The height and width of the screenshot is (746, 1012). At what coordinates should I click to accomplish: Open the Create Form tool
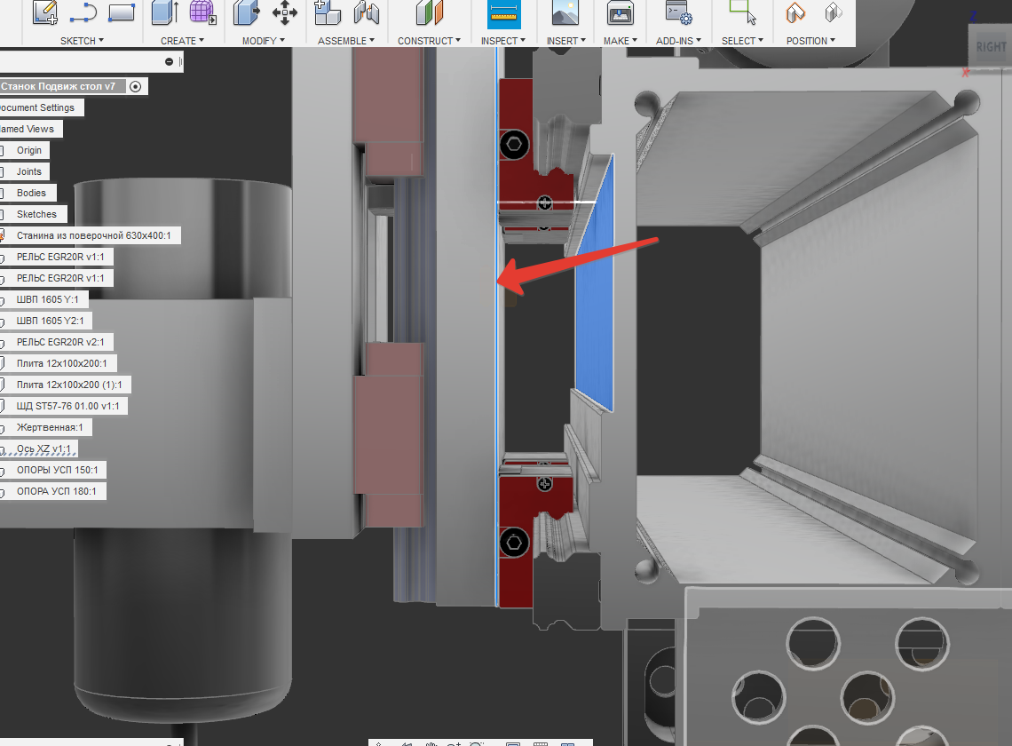pos(202,13)
